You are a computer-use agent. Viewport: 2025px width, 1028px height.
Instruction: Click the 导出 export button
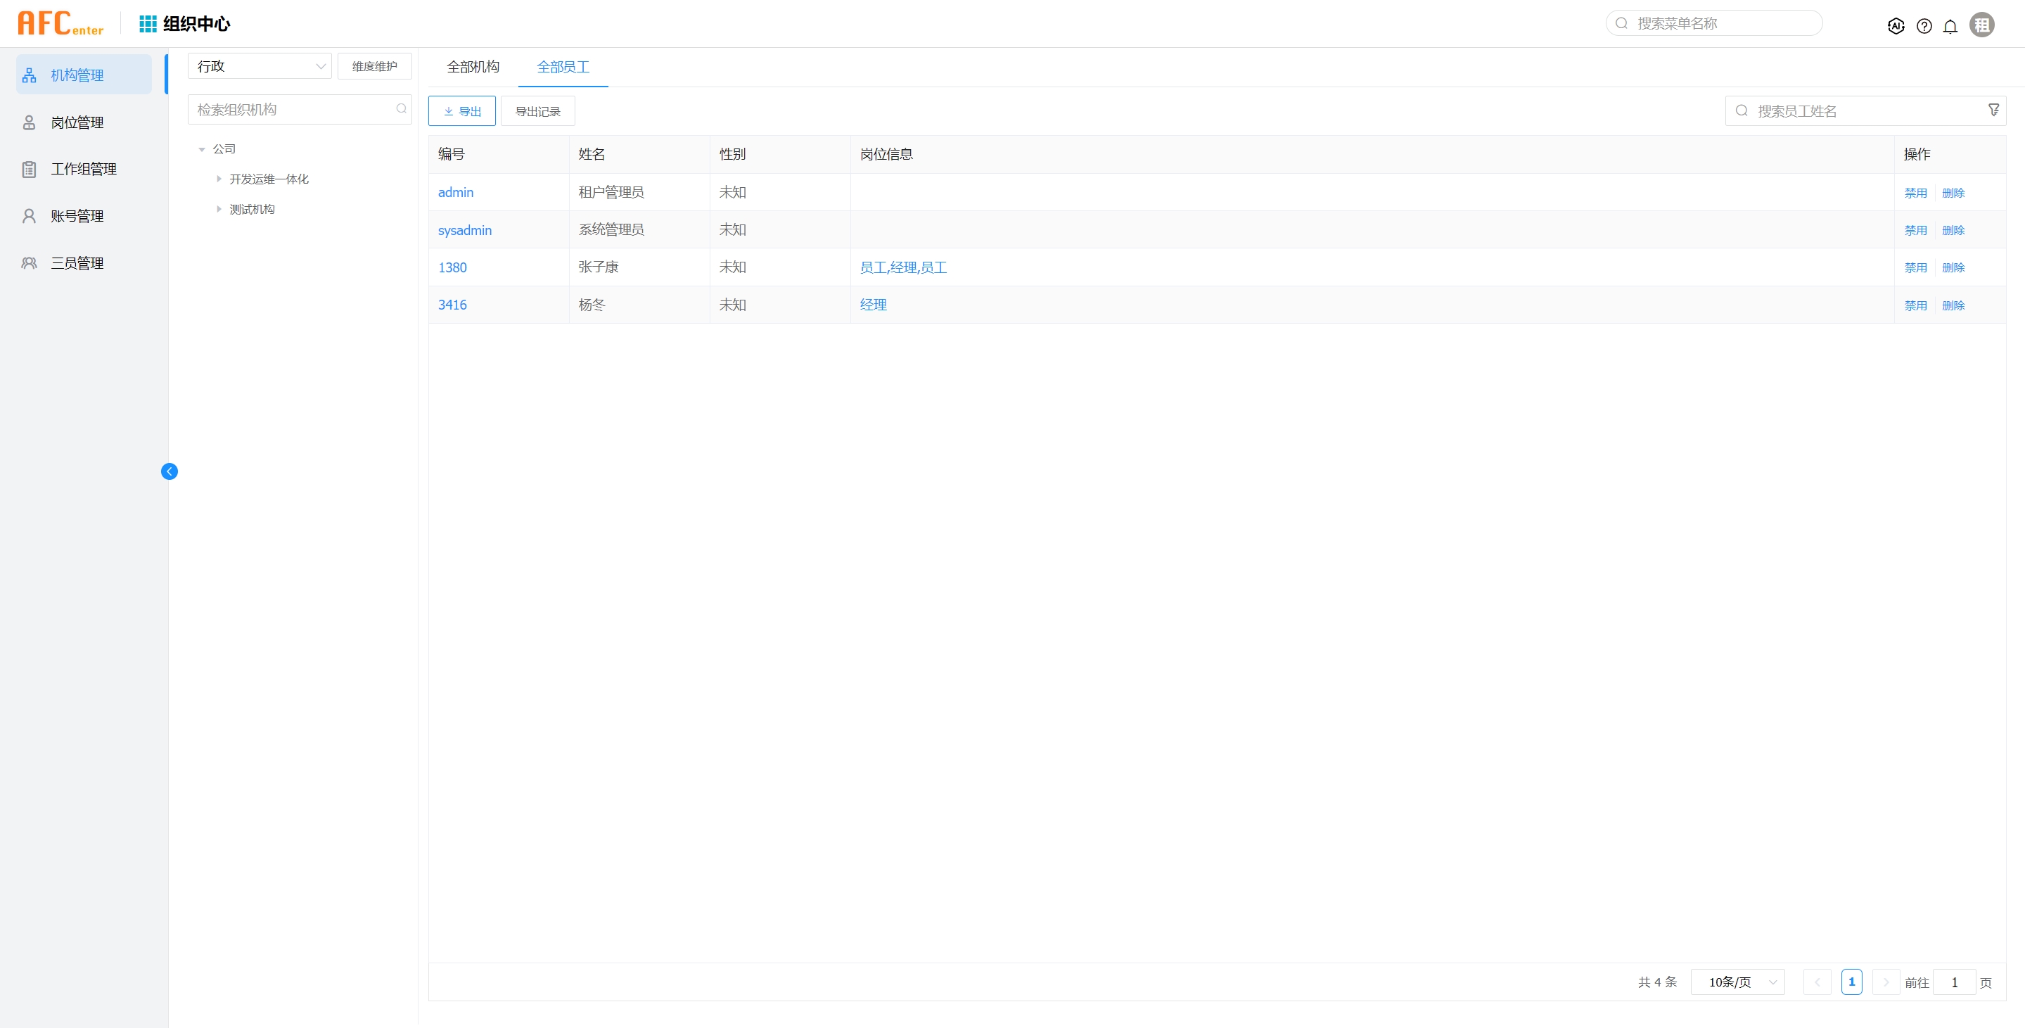[x=461, y=111]
